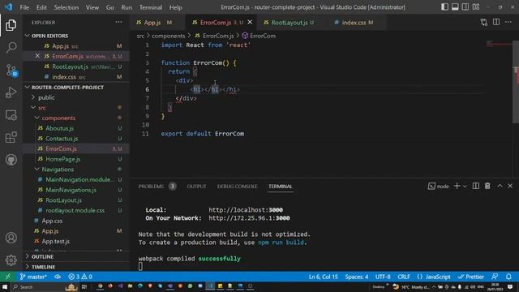Switch to the Output panel tab
The height and width of the screenshot is (292, 519).
click(x=196, y=187)
